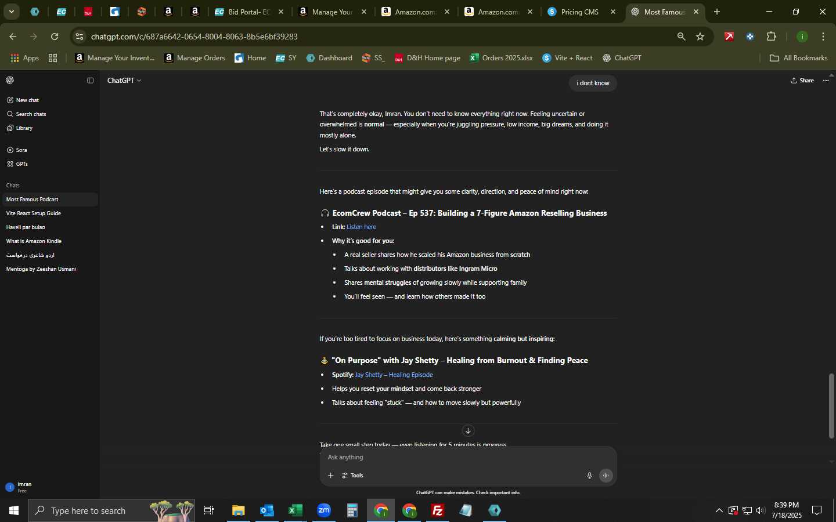Click the page vertical scrollbar thumb
This screenshot has width=836, height=522.
tap(831, 406)
